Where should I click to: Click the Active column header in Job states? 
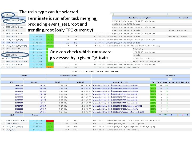point(171,82)
